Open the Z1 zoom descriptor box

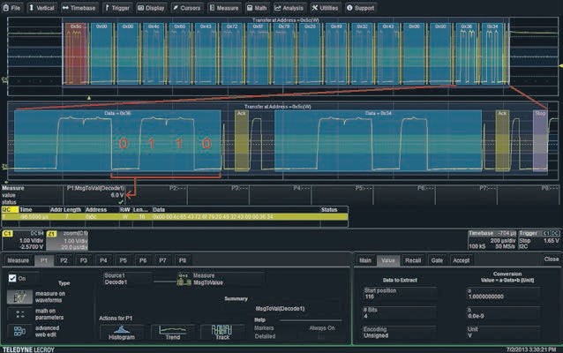tap(67, 240)
